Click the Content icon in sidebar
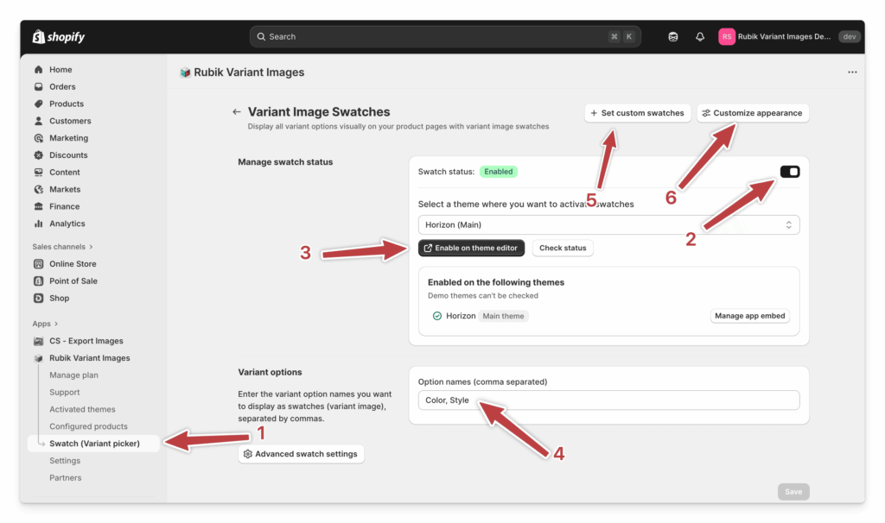Image resolution: width=885 pixels, height=523 pixels. click(x=38, y=172)
